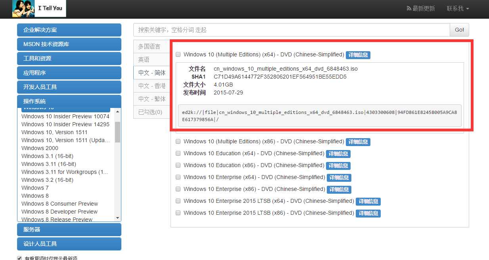Uncheck 有重复项时仅显示最新项 checkbox
The height and width of the screenshot is (260, 489).
[19, 258]
